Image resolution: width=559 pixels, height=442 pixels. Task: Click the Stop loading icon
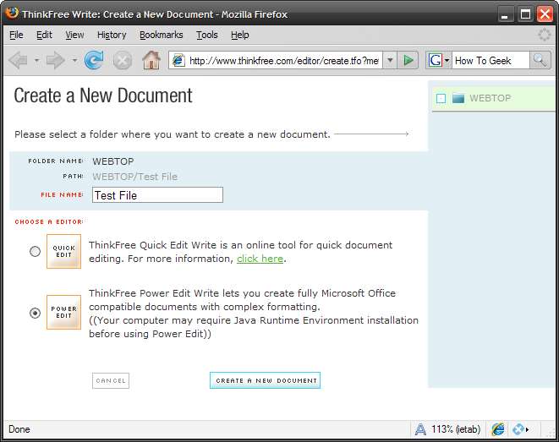(123, 60)
